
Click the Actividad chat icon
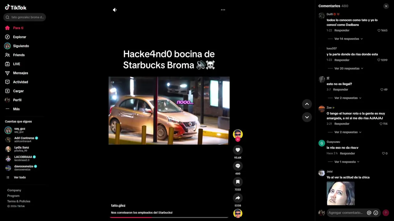[7, 82]
